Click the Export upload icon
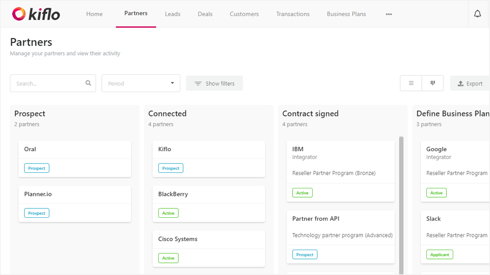The height and width of the screenshot is (275, 490). click(460, 84)
